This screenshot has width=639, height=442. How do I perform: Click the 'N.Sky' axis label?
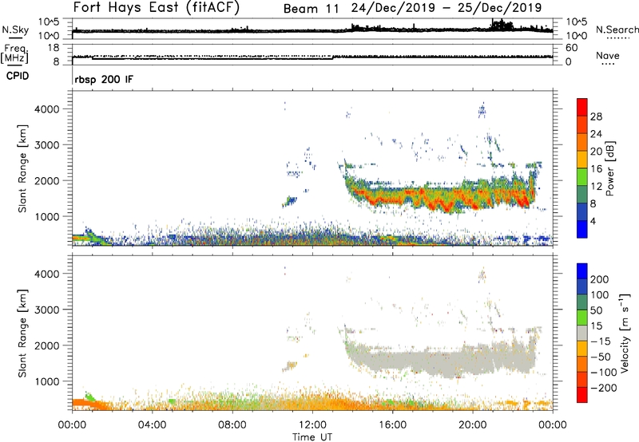[x=15, y=30]
